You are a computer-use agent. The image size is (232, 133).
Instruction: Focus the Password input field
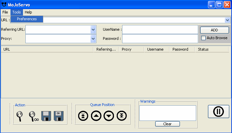coord(160,39)
